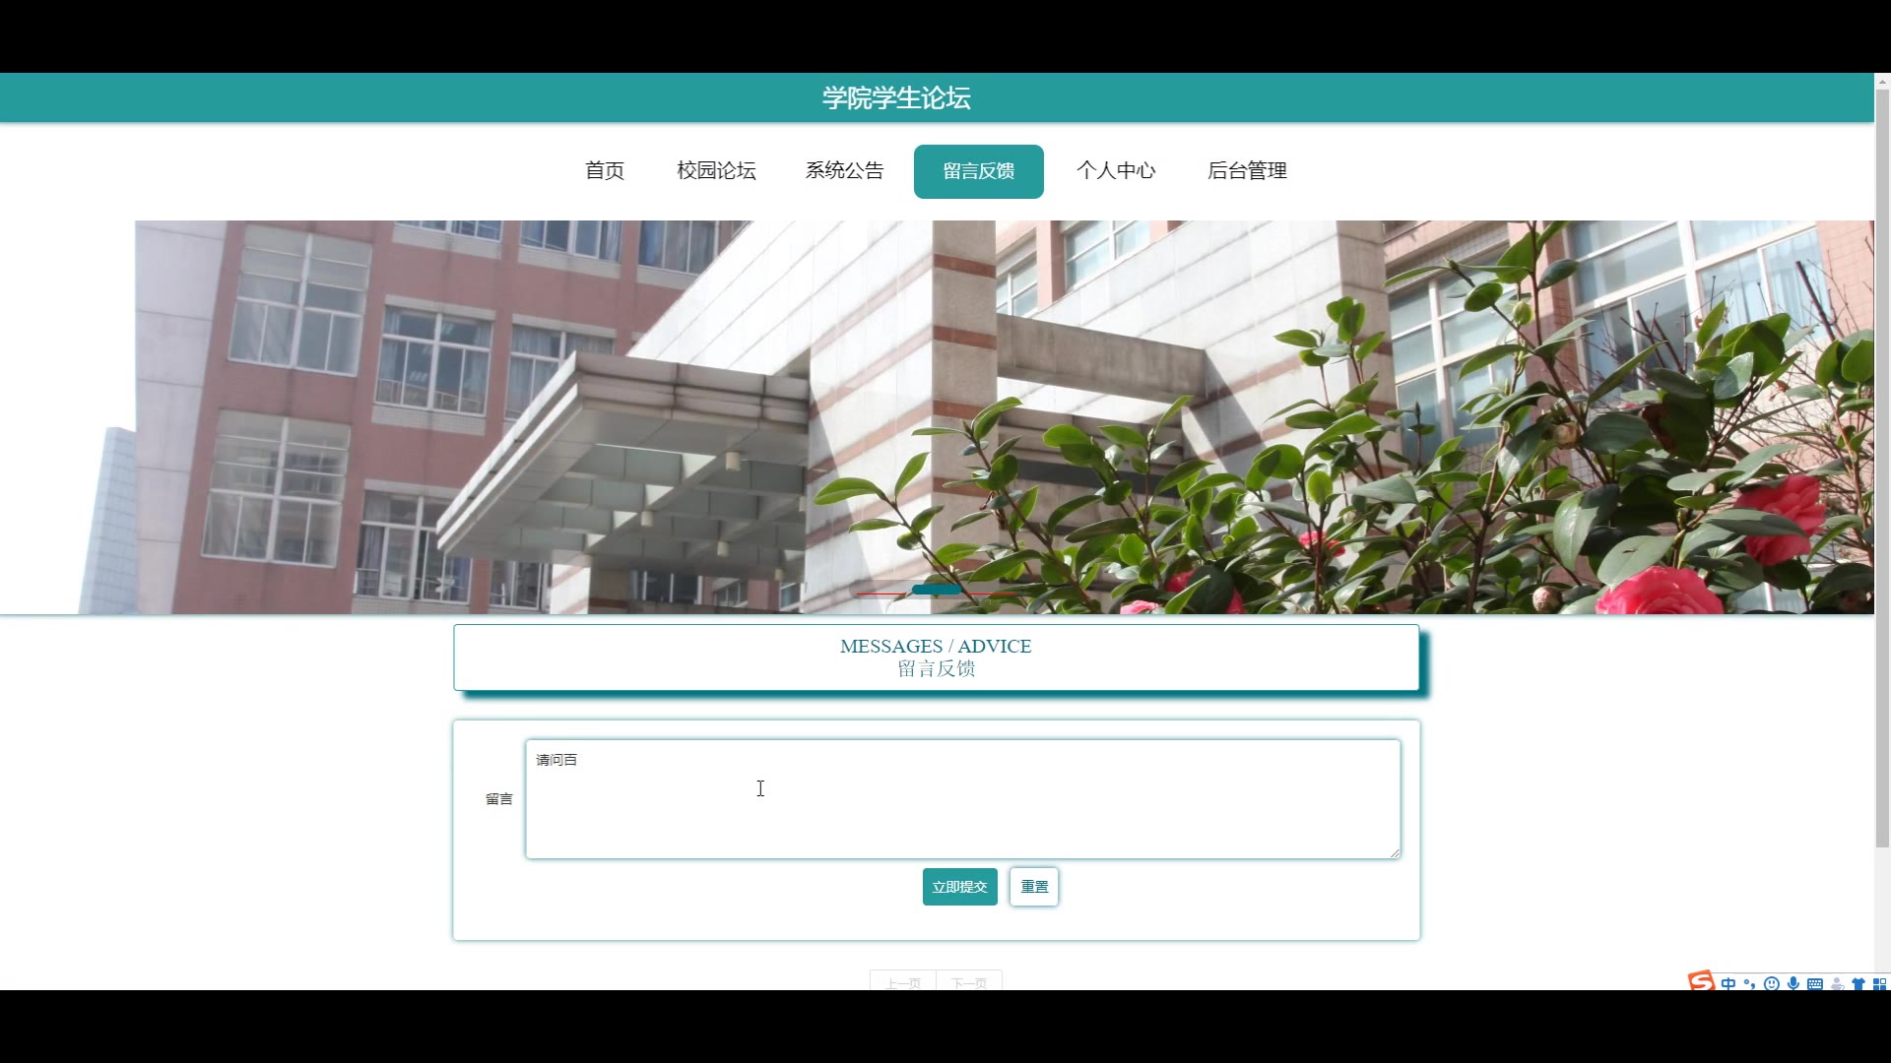Open the skin shirt icon
Image resolution: width=1891 pixels, height=1063 pixels.
[x=1858, y=983]
